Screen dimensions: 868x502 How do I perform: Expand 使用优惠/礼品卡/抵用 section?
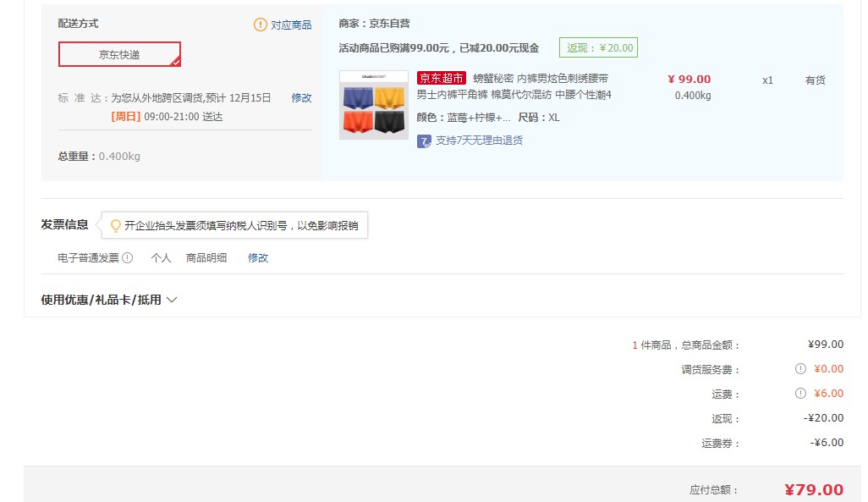pos(109,300)
